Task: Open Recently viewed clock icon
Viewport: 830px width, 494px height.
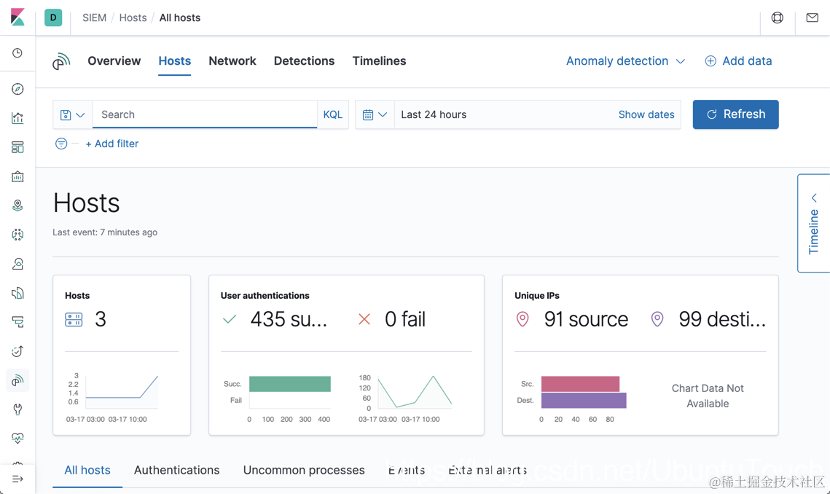Action: [x=17, y=53]
